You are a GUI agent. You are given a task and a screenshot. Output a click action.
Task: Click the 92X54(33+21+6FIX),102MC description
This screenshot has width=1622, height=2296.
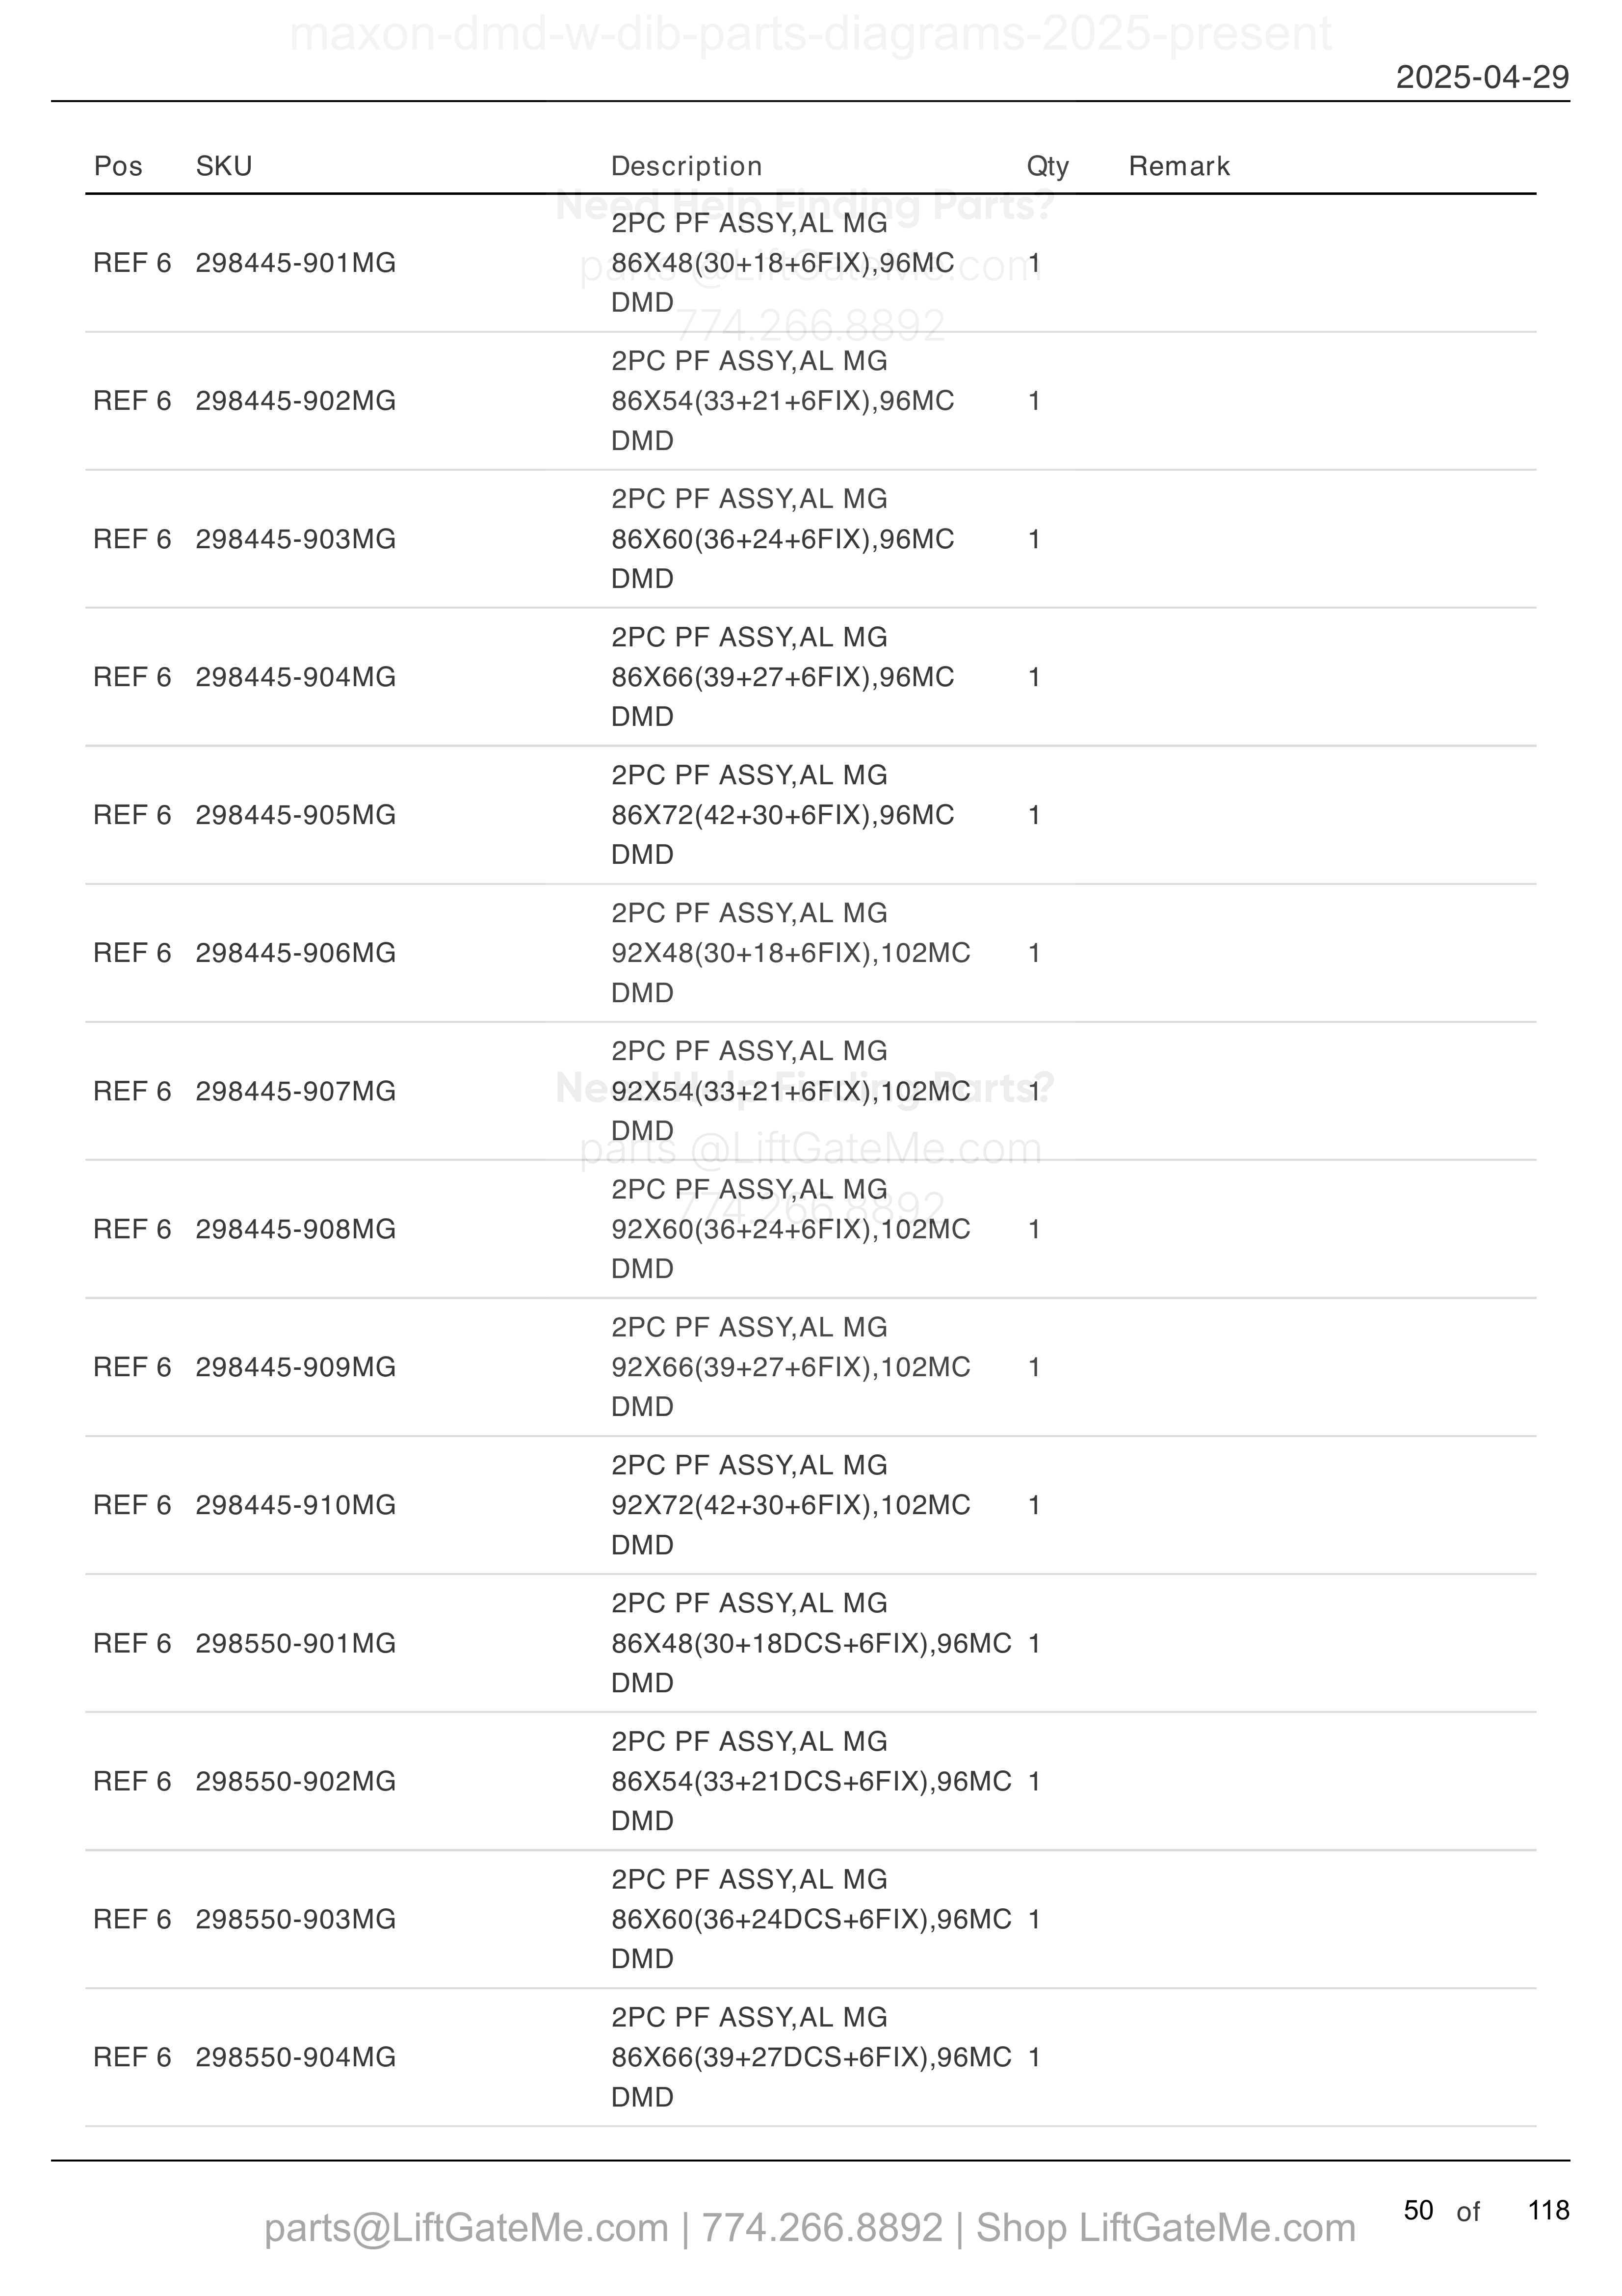click(790, 1091)
